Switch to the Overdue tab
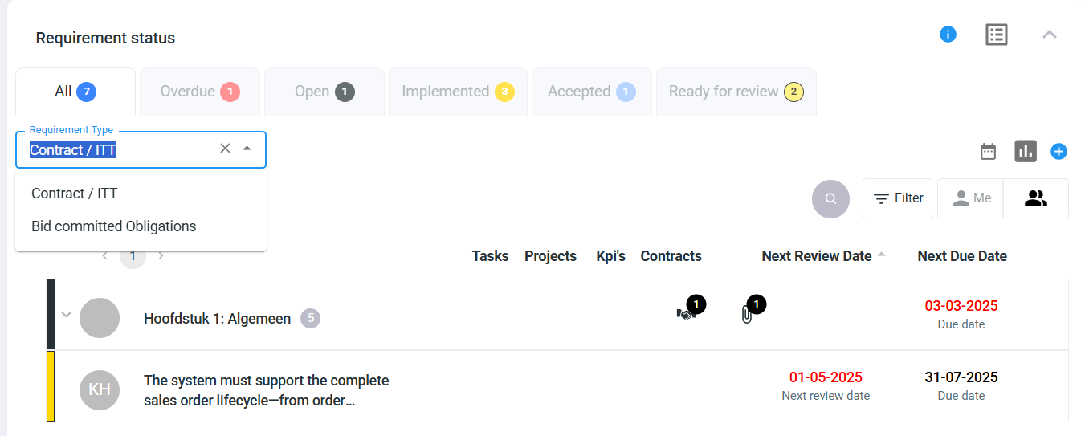Image resolution: width=1081 pixels, height=436 pixels. pyautogui.click(x=200, y=92)
